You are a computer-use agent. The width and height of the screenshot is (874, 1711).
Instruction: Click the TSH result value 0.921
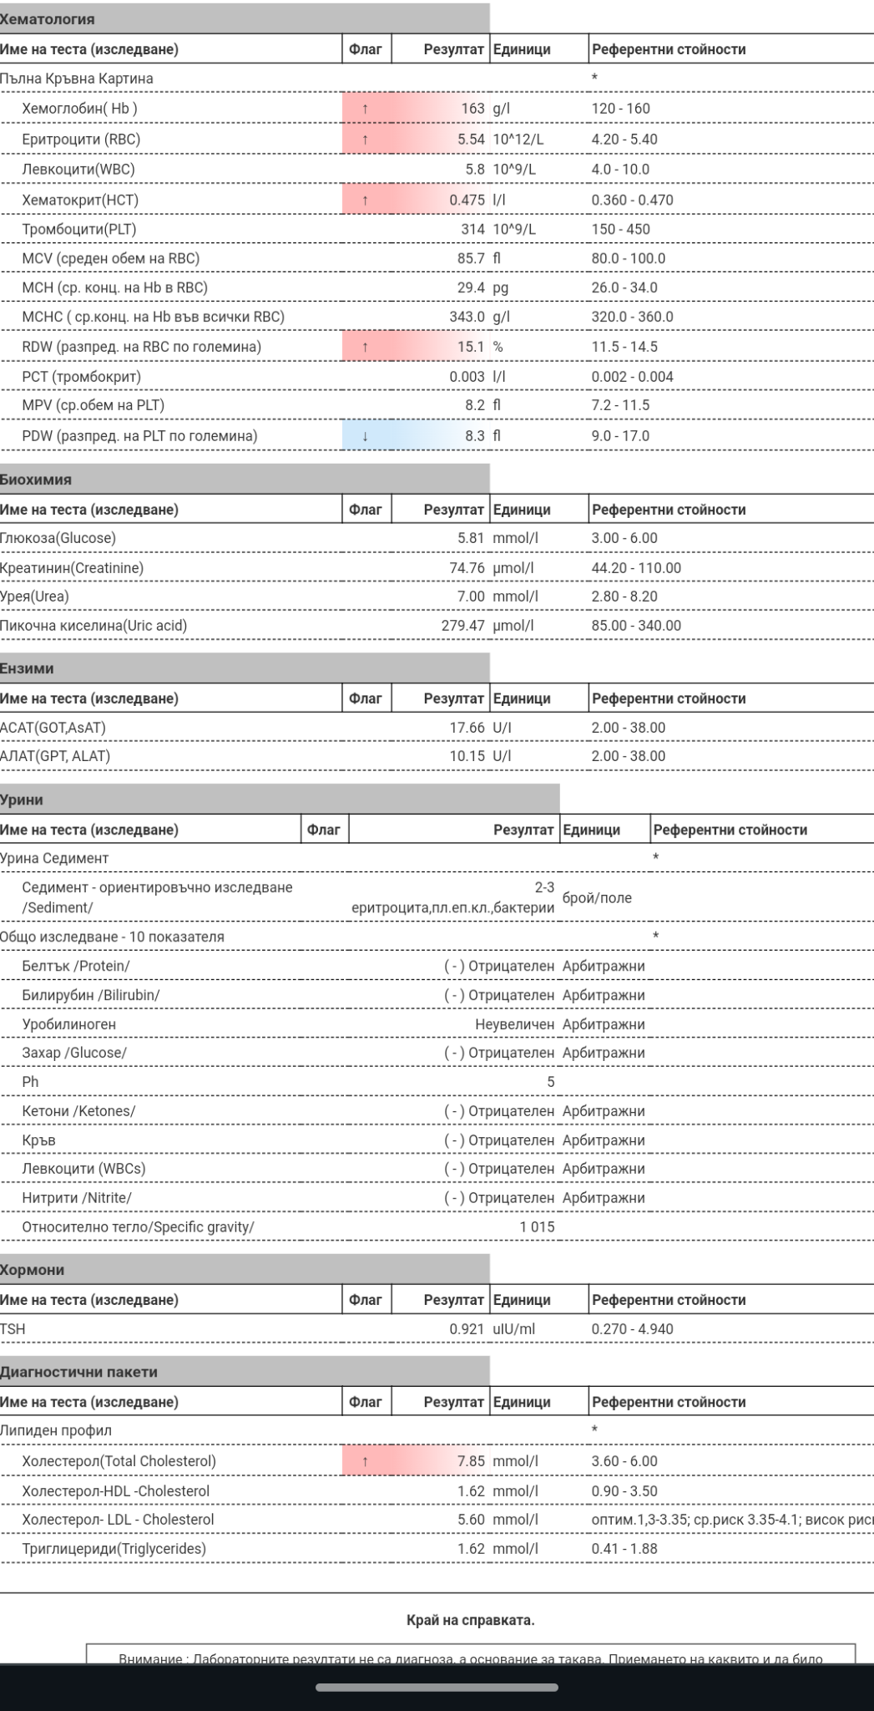pyautogui.click(x=467, y=1330)
